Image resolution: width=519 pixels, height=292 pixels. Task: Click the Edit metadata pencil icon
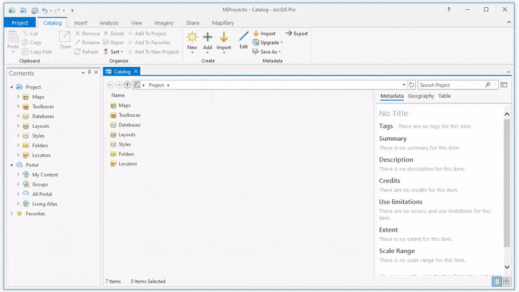[x=244, y=36]
